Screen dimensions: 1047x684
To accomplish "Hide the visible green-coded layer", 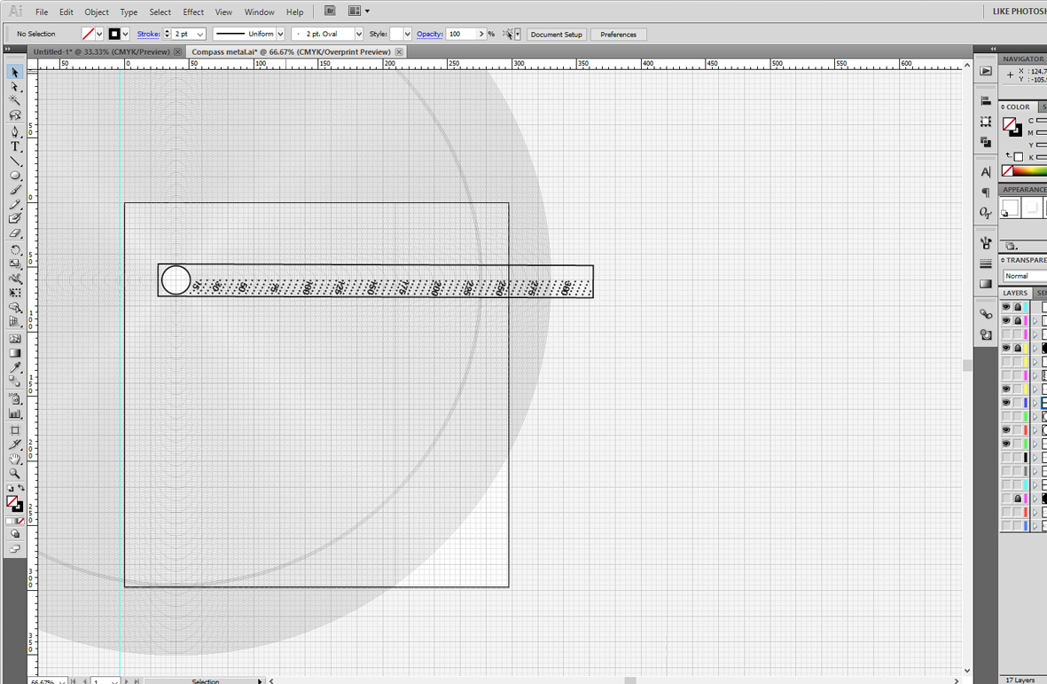I will click(x=1006, y=444).
